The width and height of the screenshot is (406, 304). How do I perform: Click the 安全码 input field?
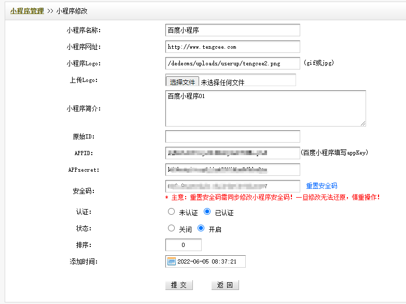click(232, 186)
